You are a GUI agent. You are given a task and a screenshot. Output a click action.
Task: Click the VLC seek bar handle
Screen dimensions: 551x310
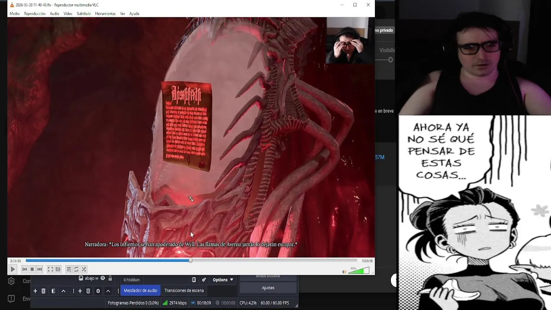coord(191,260)
